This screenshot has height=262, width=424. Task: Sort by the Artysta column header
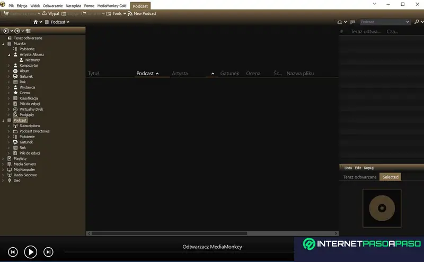(180, 73)
